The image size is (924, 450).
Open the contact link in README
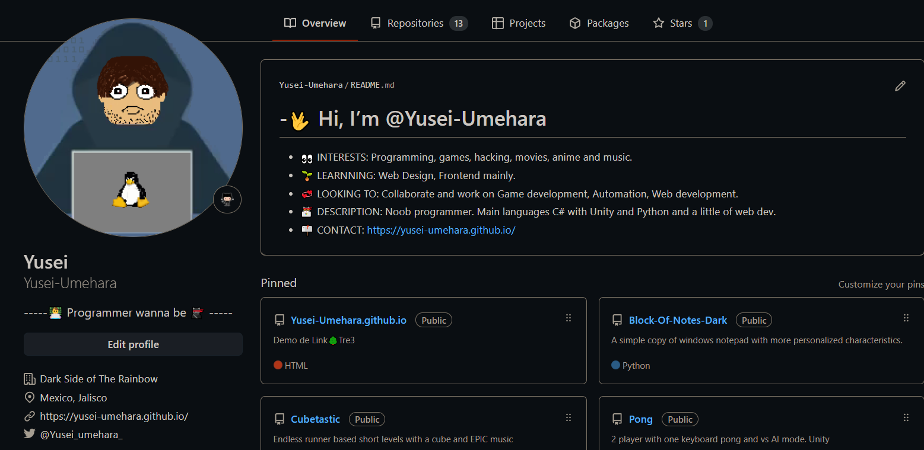pos(441,230)
